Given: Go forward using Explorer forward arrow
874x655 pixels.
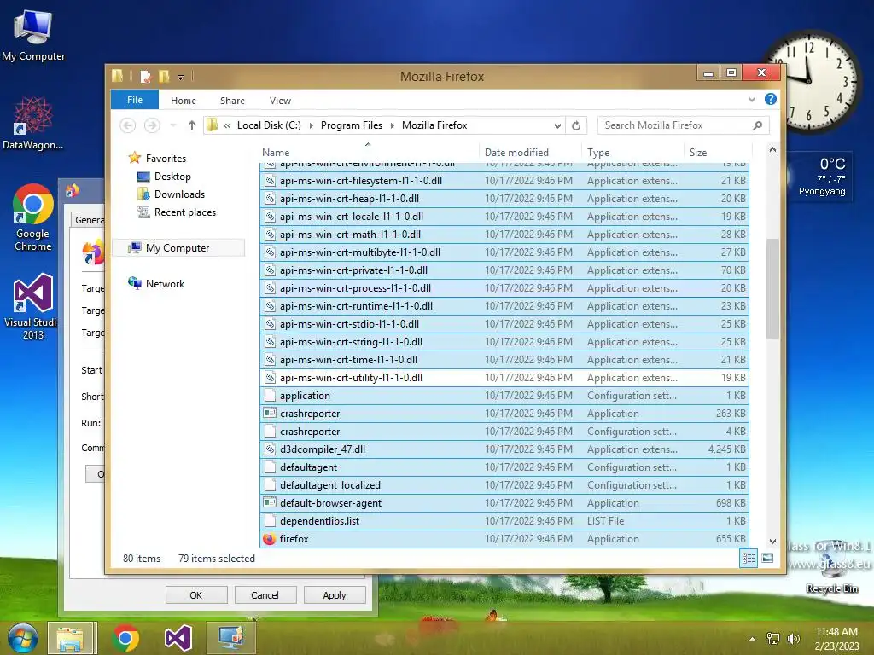Looking at the screenshot, I should pos(152,125).
